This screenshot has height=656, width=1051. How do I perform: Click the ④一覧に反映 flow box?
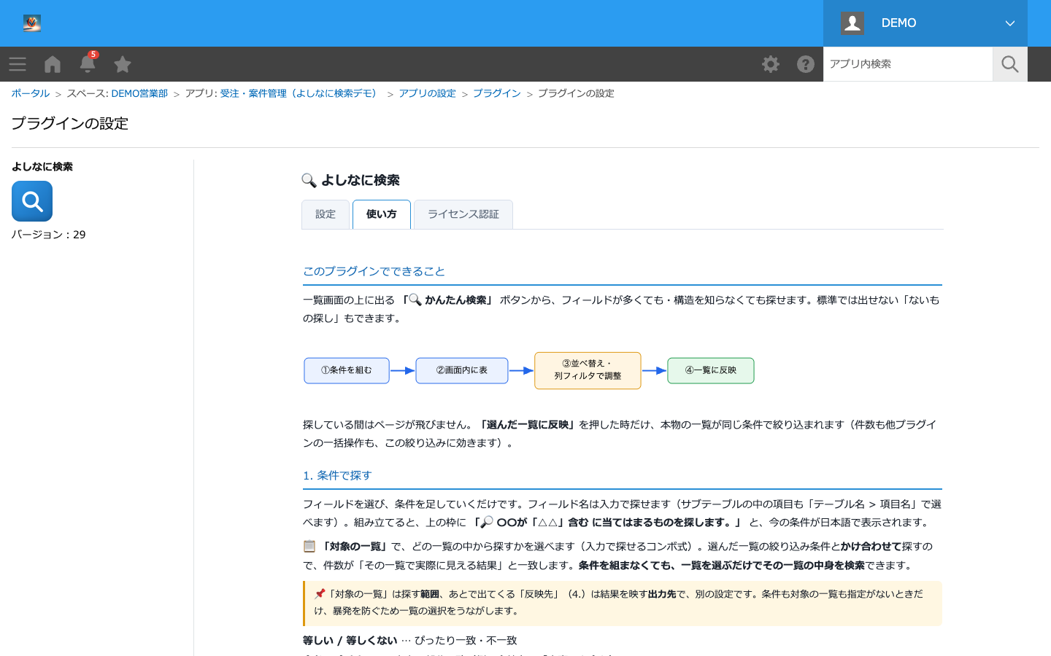click(x=711, y=370)
